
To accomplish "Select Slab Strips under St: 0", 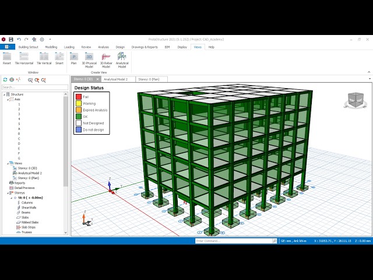I will (29, 227).
